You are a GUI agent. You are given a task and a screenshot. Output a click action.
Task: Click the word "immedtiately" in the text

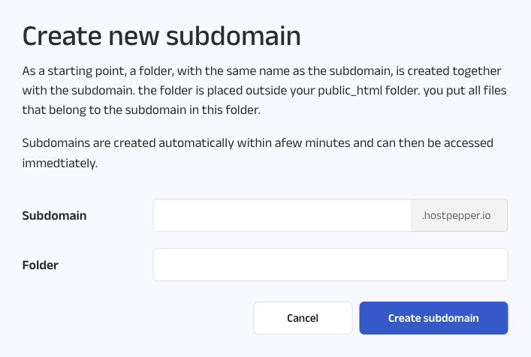(x=60, y=162)
